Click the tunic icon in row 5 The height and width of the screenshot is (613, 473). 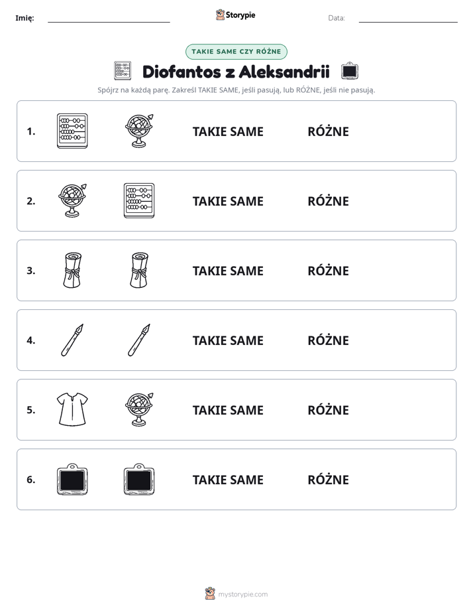pos(72,409)
